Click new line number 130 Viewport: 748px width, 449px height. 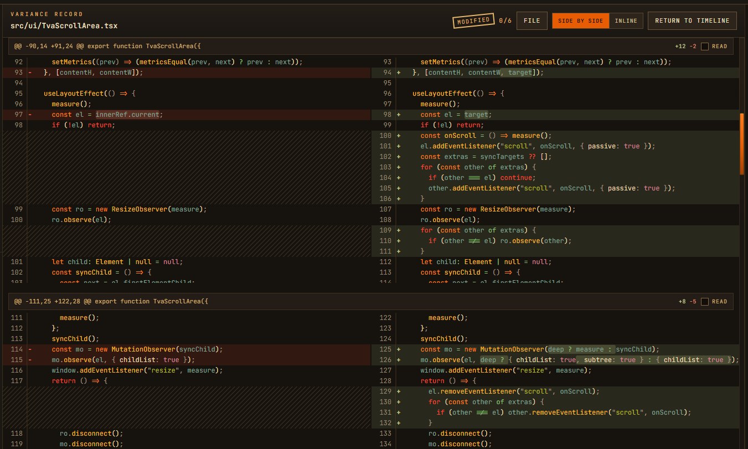pyautogui.click(x=385, y=402)
